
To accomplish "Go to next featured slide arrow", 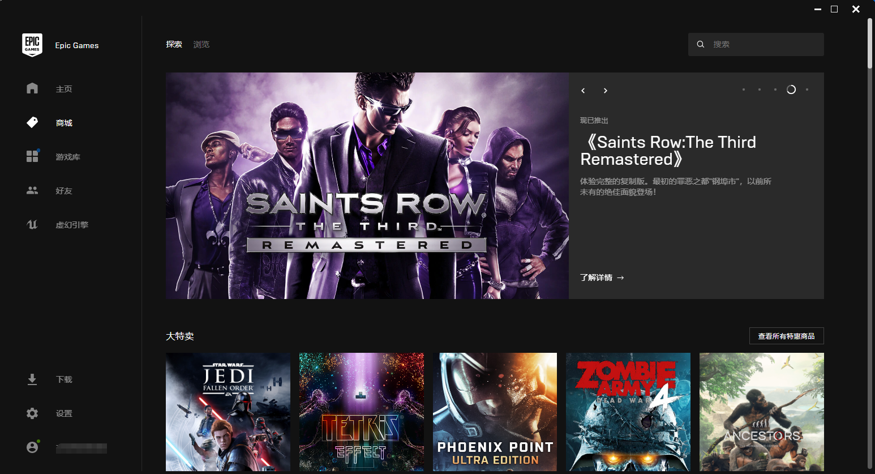I will pos(606,91).
